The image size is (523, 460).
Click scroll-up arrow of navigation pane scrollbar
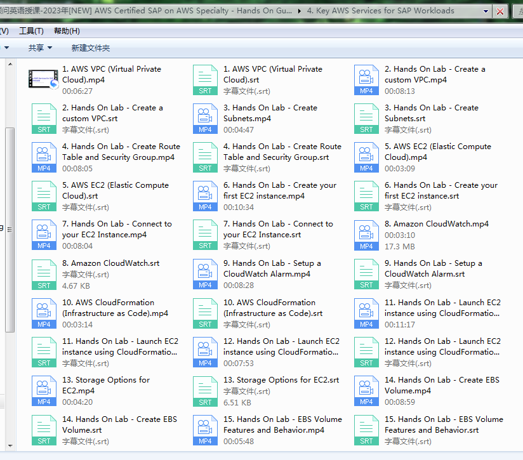tap(10, 63)
